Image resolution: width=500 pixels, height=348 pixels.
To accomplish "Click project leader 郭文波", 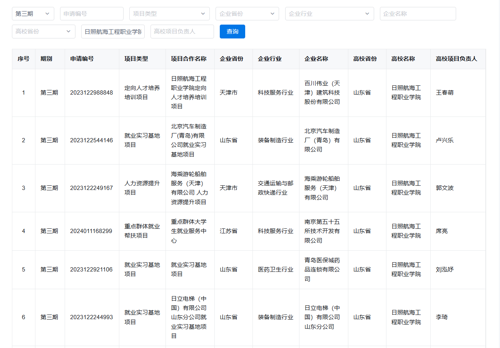I will coord(445,188).
